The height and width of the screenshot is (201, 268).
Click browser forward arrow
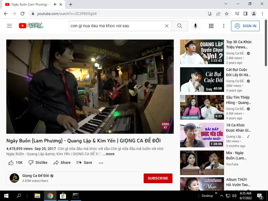point(14,14)
